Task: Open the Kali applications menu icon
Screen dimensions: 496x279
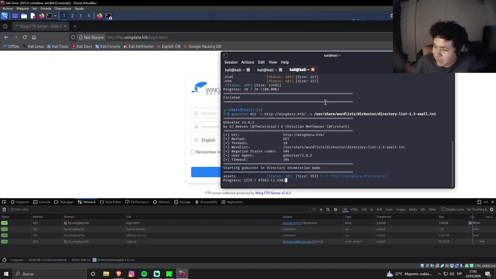Action: pyautogui.click(x=4, y=16)
